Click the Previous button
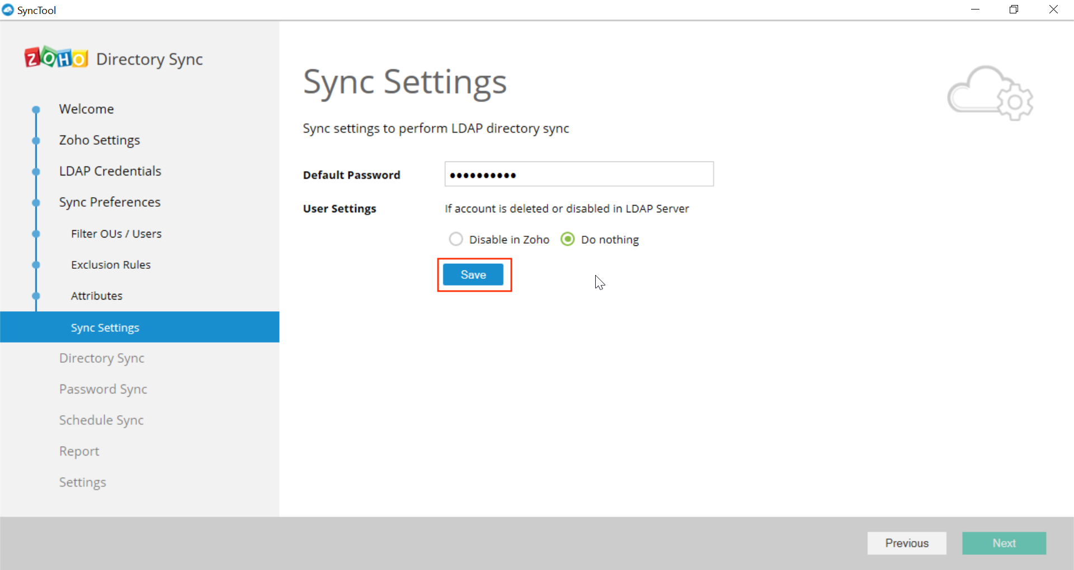This screenshot has width=1074, height=570. [907, 543]
